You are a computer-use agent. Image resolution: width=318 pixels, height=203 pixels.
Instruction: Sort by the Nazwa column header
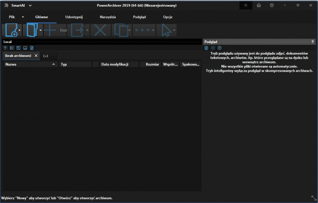point(30,65)
